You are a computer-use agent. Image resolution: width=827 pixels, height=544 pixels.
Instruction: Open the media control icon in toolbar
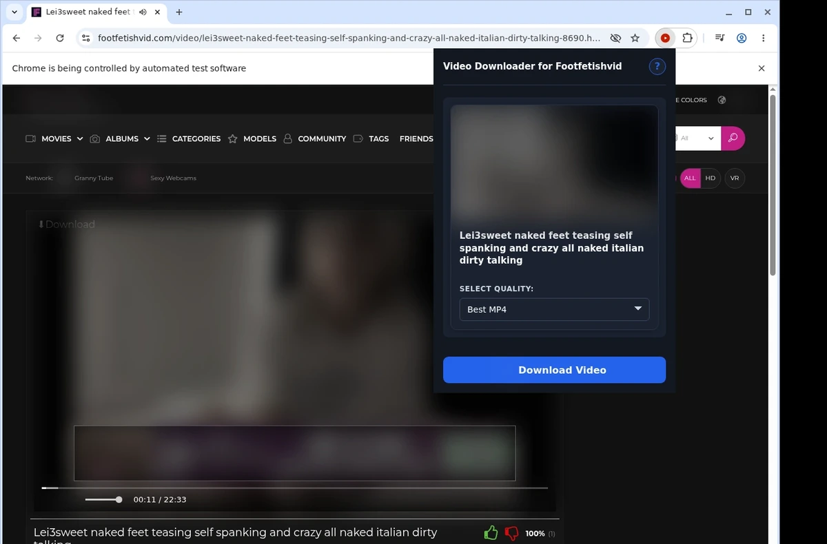(x=719, y=39)
